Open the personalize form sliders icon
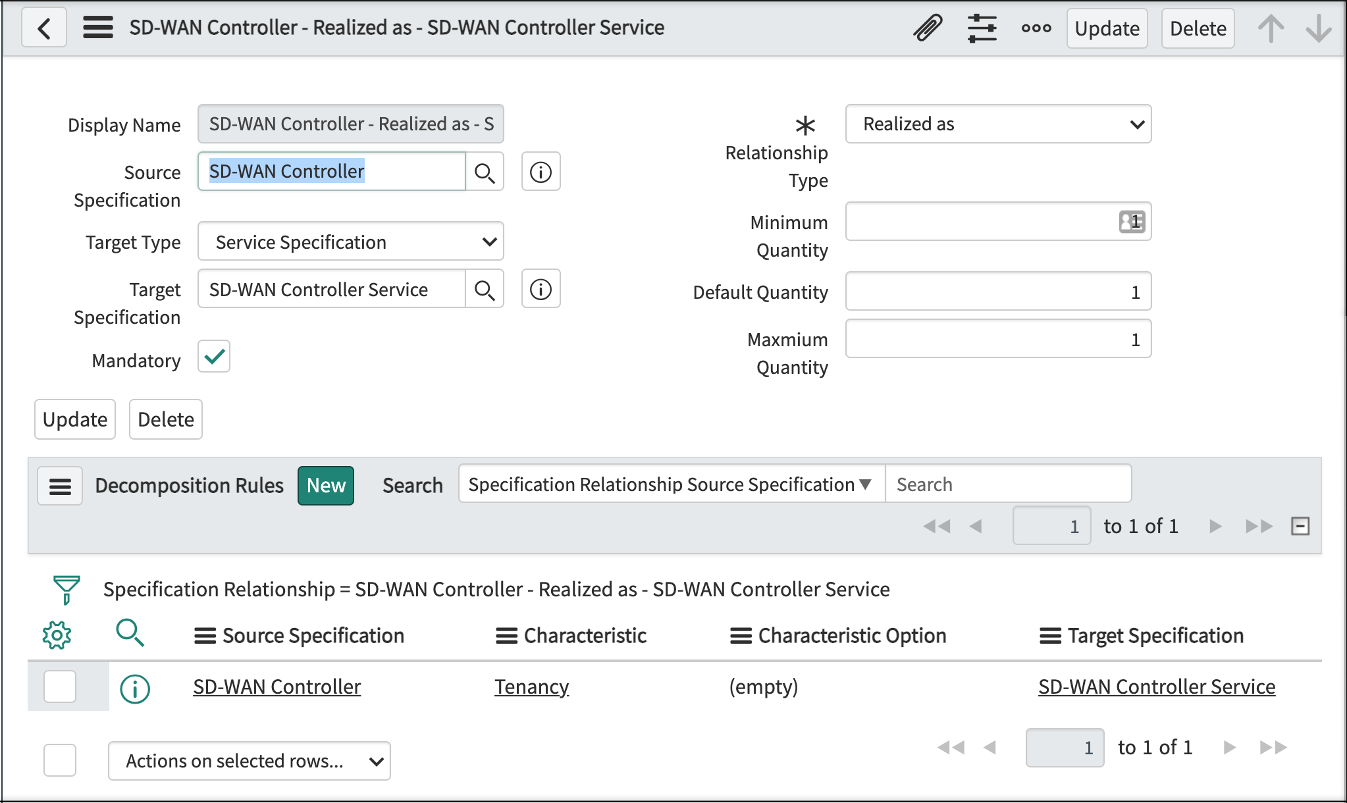1347x803 pixels. [x=982, y=28]
